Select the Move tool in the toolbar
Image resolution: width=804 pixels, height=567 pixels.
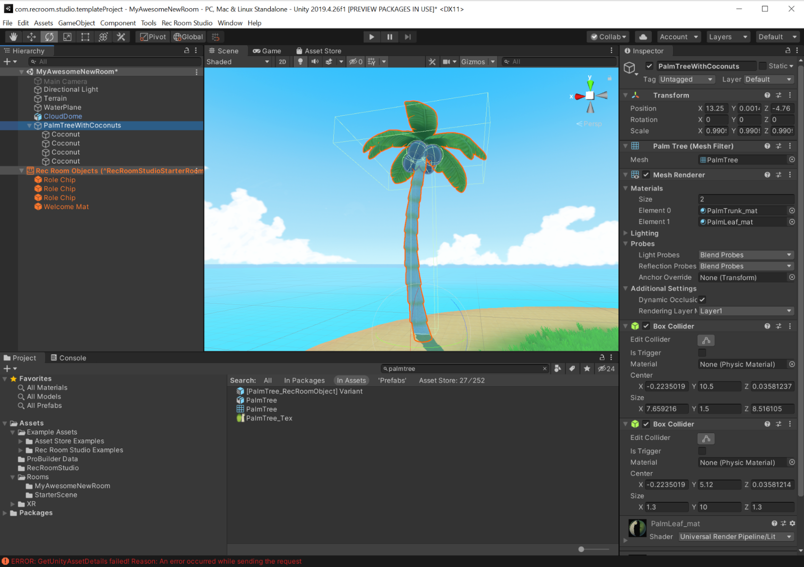(31, 37)
